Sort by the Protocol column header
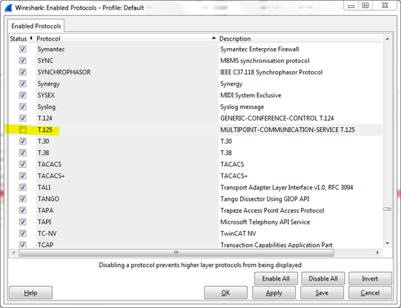This screenshot has height=308, width=401. [x=126, y=38]
